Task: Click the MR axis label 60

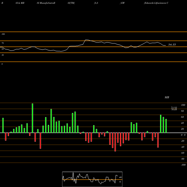Action: 183,117
